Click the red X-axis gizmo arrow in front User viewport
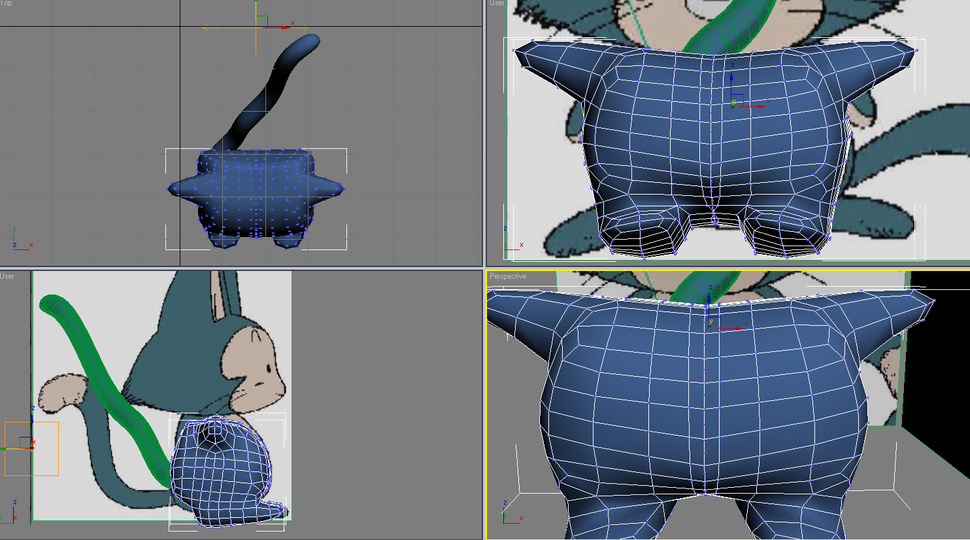Viewport: 970px width, 540px height. (x=752, y=105)
